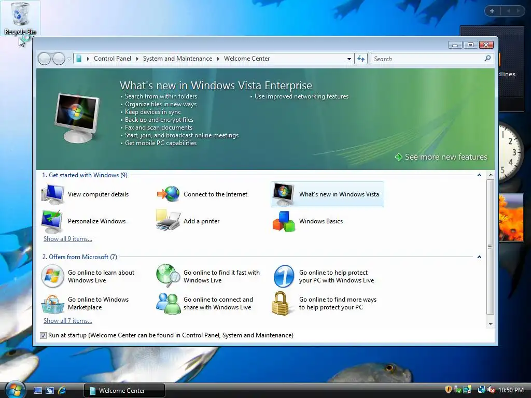531x398 pixels.
Task: Click Switch between windows quick launch icon
Action: coord(50,391)
